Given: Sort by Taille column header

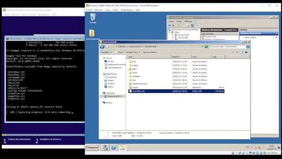Looking at the screenshot, I should [218, 57].
